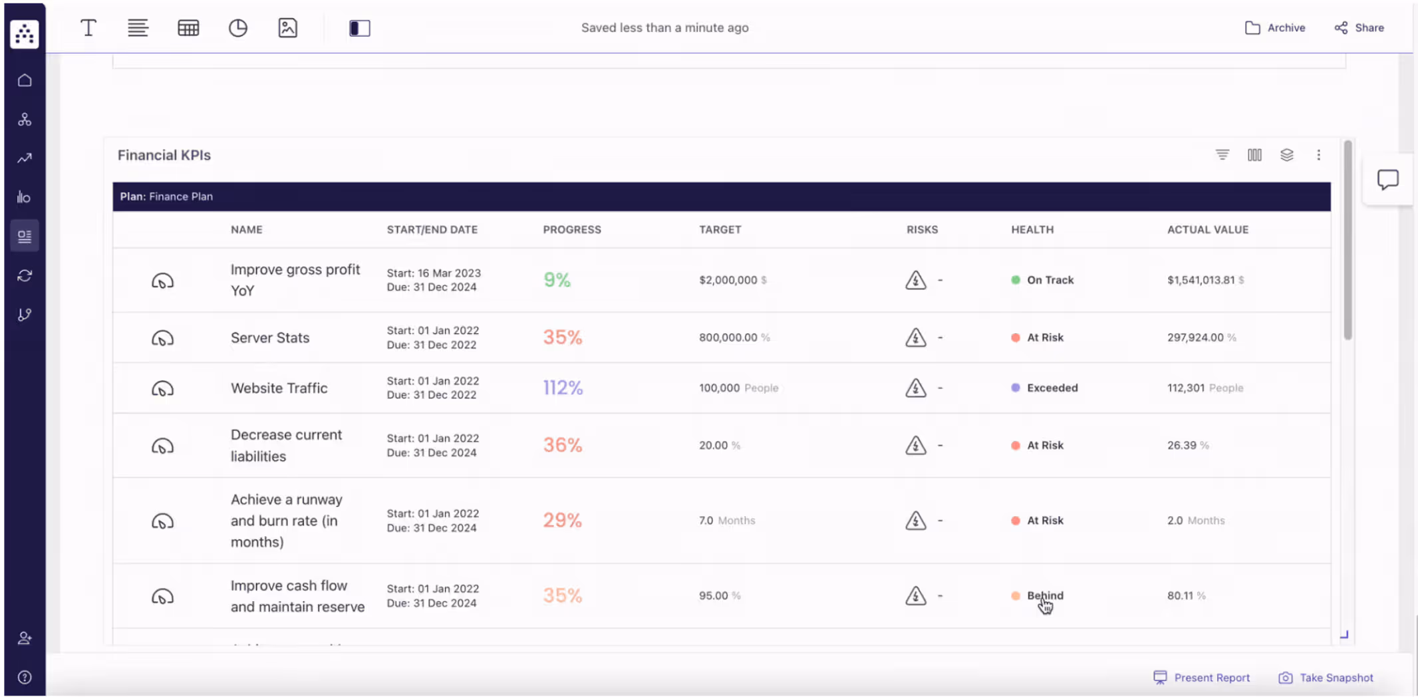This screenshot has height=697, width=1418.
Task: Toggle the risk indicator on Server Stats row
Action: click(917, 337)
